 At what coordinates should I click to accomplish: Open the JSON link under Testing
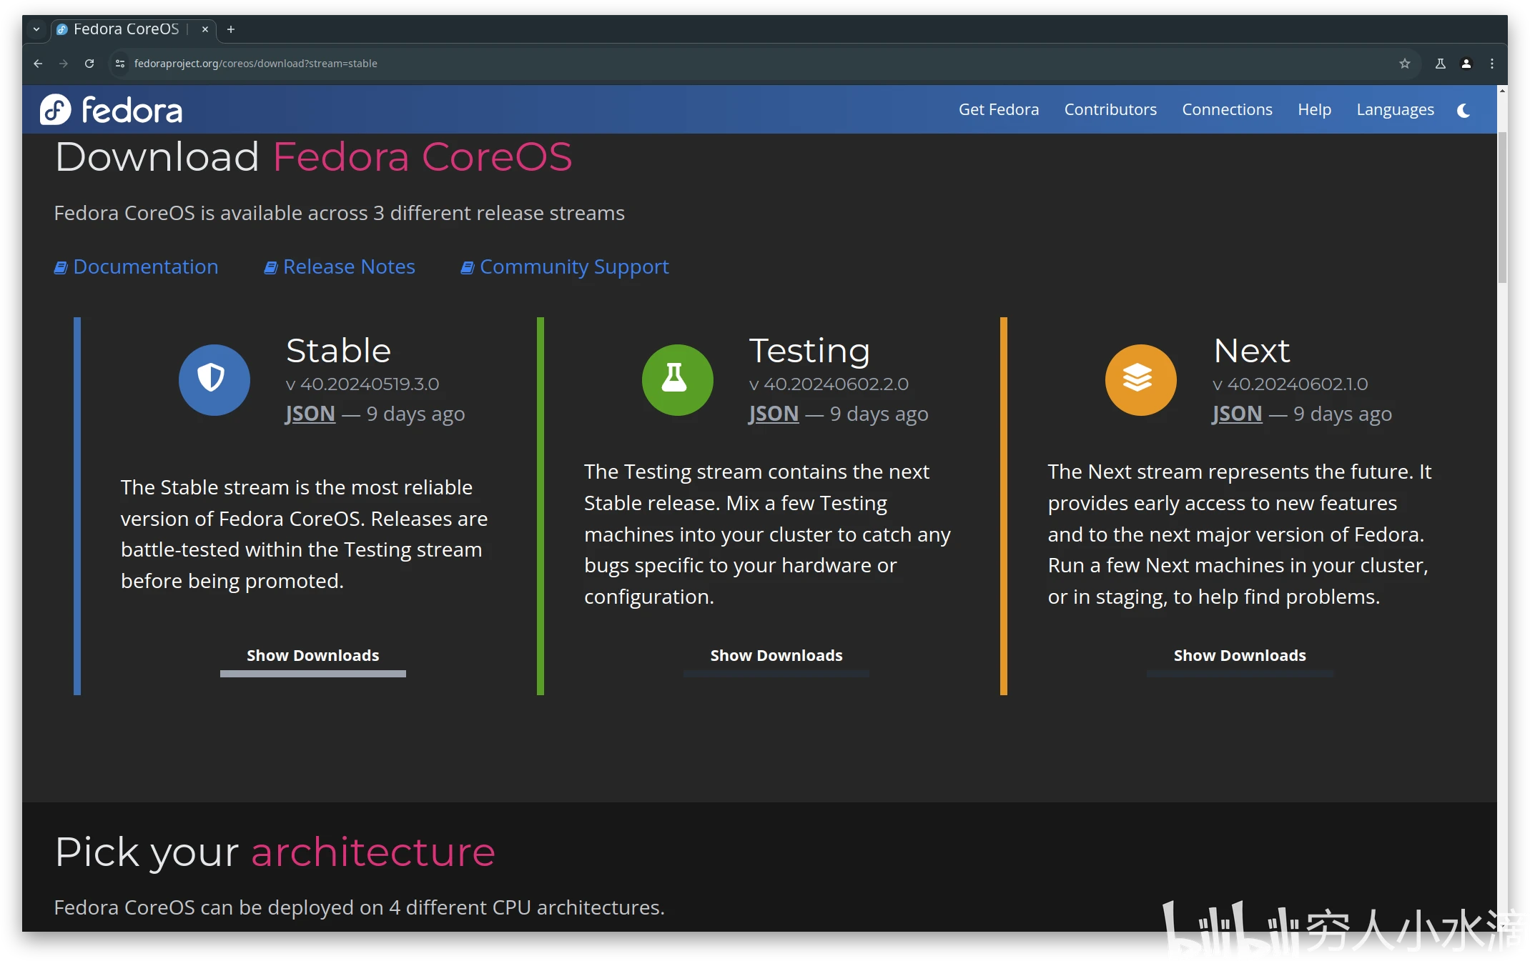point(773,413)
